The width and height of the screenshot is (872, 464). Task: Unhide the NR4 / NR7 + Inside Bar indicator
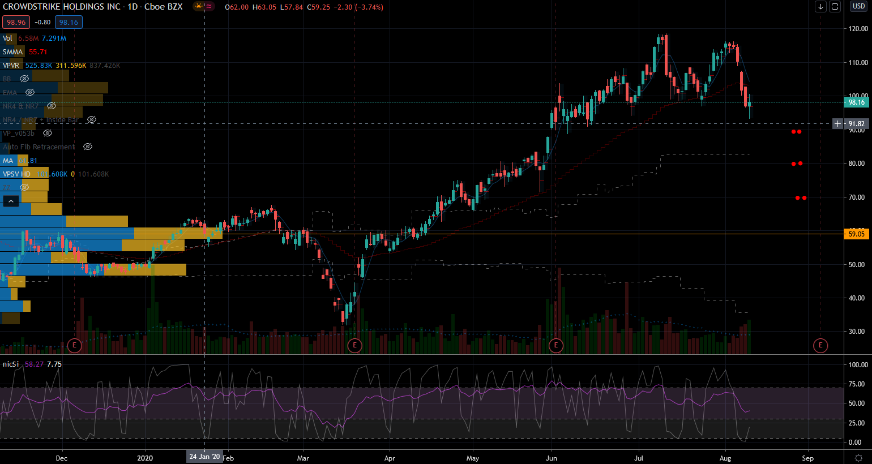tap(91, 119)
